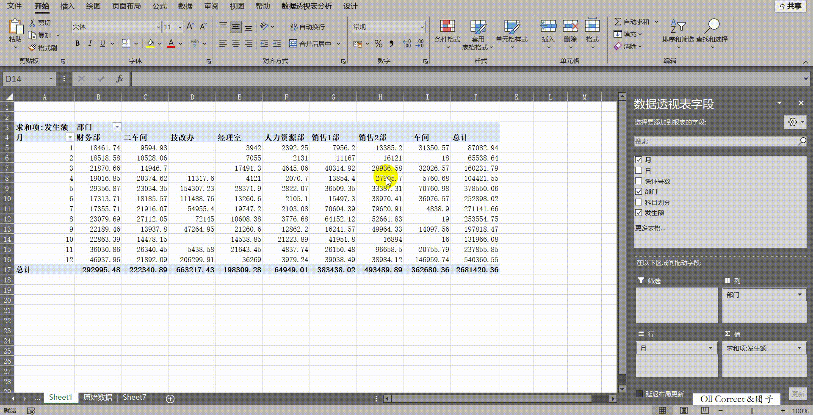Check the 科目划分 field checkbox

[639, 202]
